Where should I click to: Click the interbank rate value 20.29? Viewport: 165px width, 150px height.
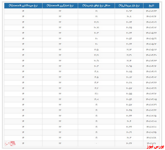(129, 132)
